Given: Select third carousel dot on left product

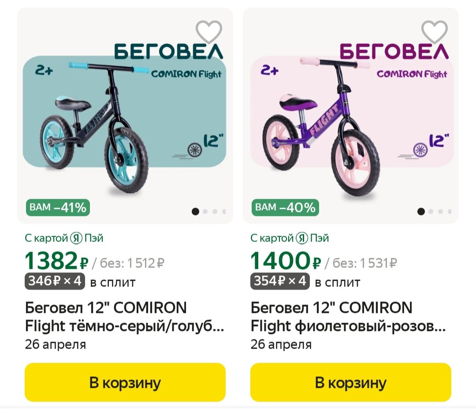Looking at the screenshot, I should click(215, 212).
